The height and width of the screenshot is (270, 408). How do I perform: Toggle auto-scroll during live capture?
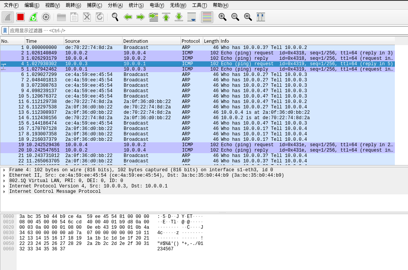click(x=192, y=17)
